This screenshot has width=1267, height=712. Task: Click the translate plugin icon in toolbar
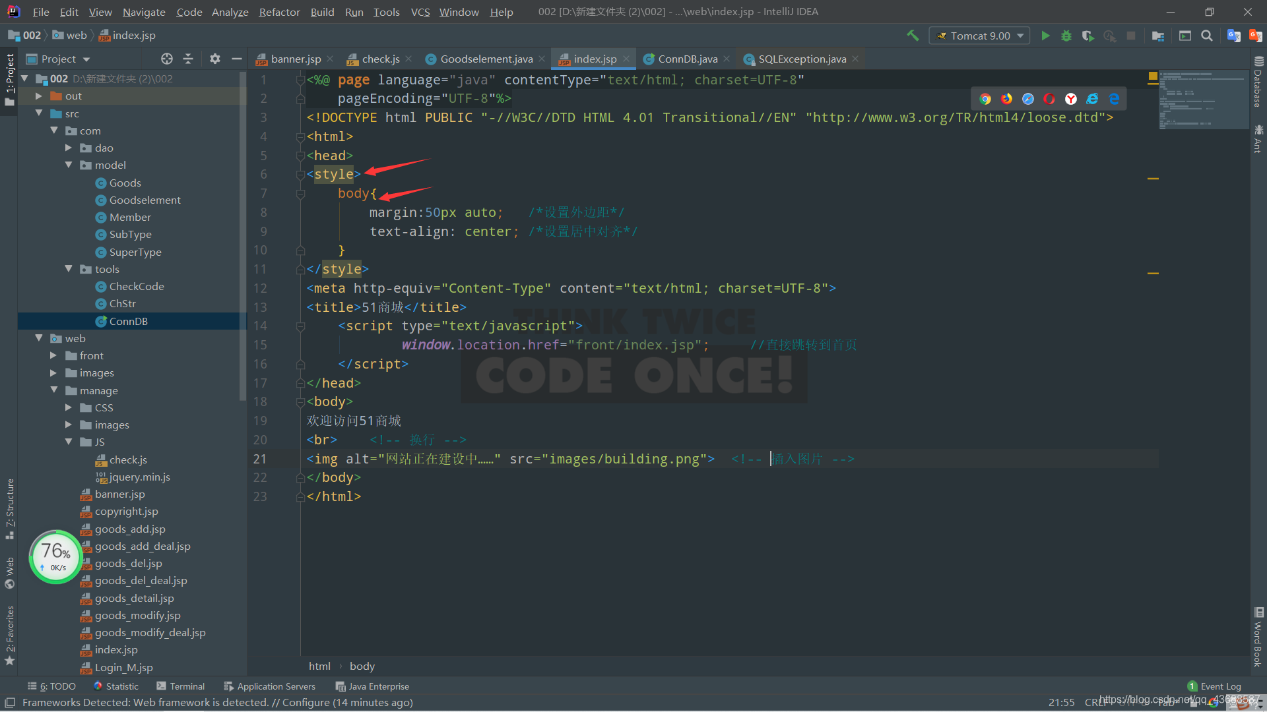[1233, 36]
